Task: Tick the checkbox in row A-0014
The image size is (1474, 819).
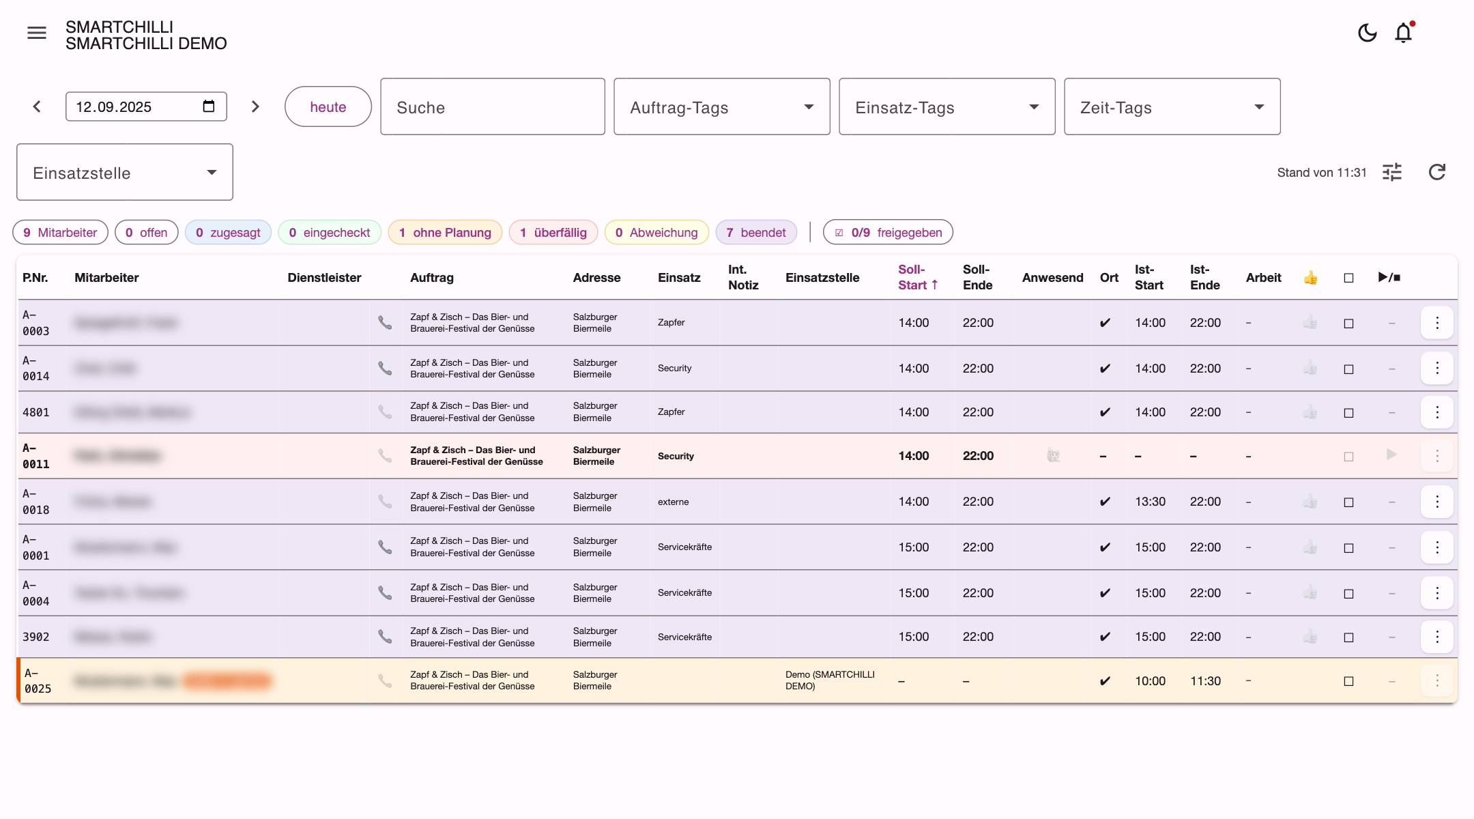Action: pos(1348,369)
